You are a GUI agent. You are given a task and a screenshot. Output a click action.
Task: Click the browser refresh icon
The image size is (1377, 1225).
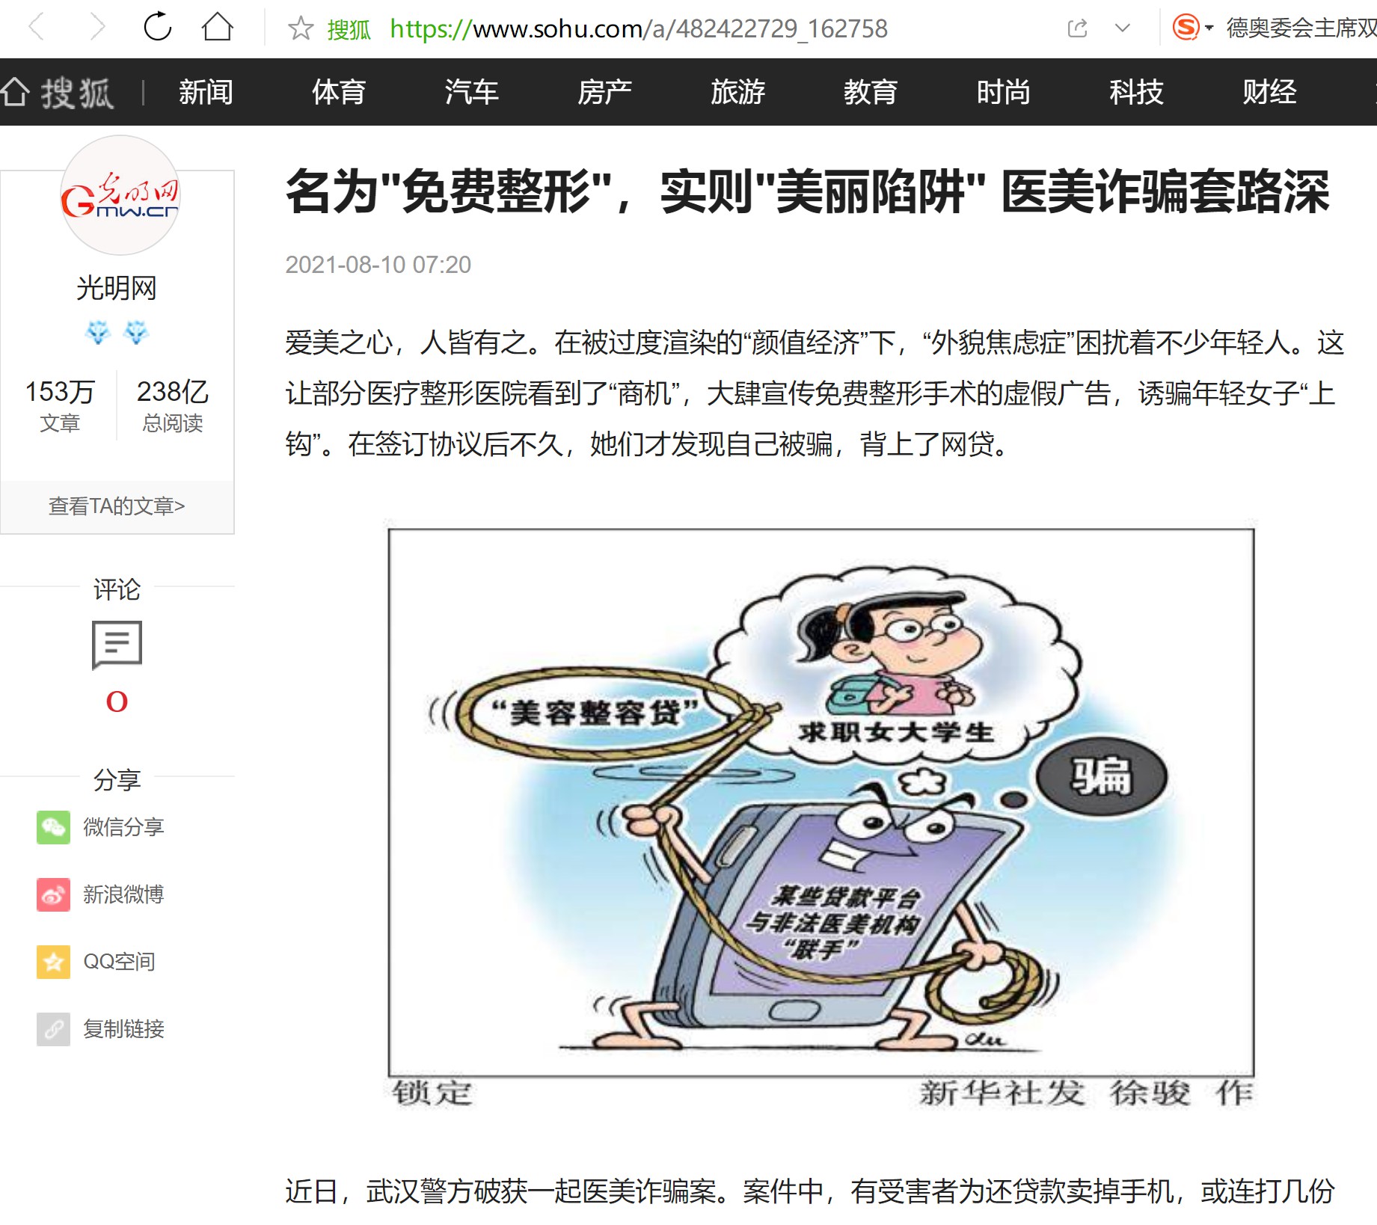(157, 28)
